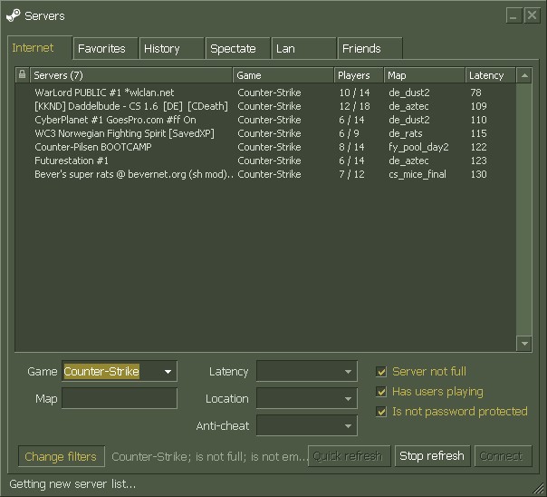This screenshot has width=547, height=497.
Task: Click the filter summary text beside Change filters
Action: point(210,456)
